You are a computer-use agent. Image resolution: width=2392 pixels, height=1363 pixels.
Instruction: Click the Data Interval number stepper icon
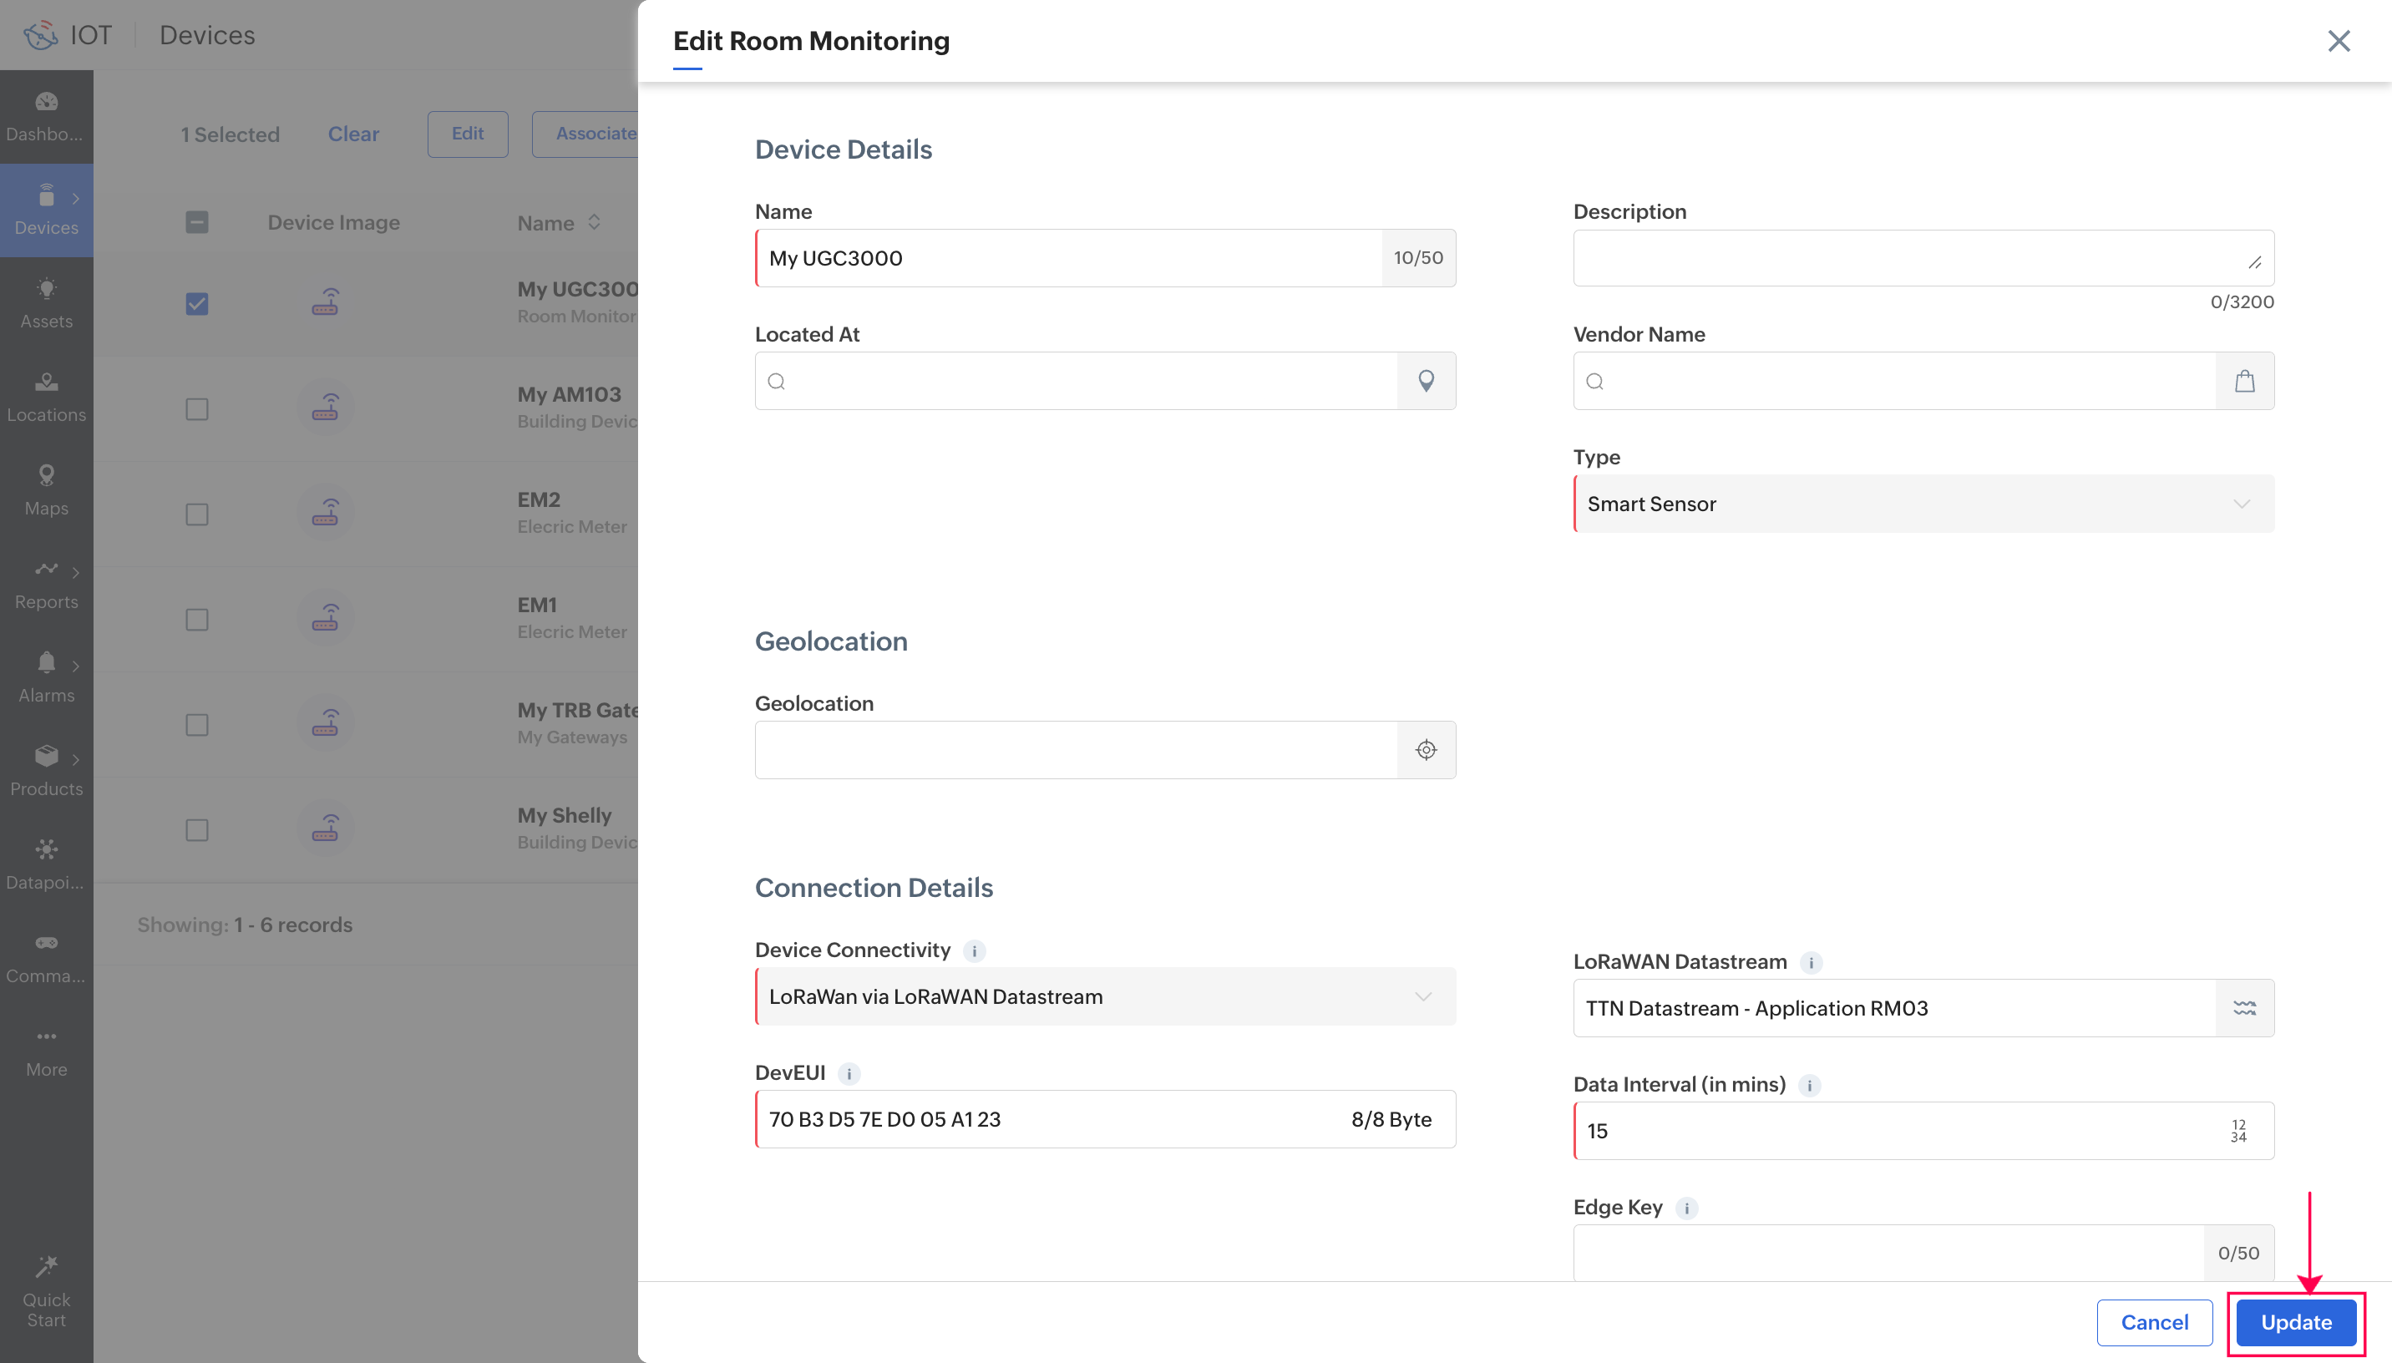[2237, 1131]
